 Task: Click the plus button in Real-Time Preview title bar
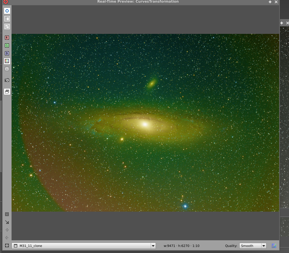270,2
